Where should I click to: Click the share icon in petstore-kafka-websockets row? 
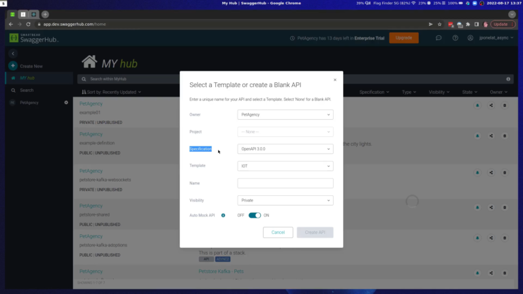pos(491,173)
